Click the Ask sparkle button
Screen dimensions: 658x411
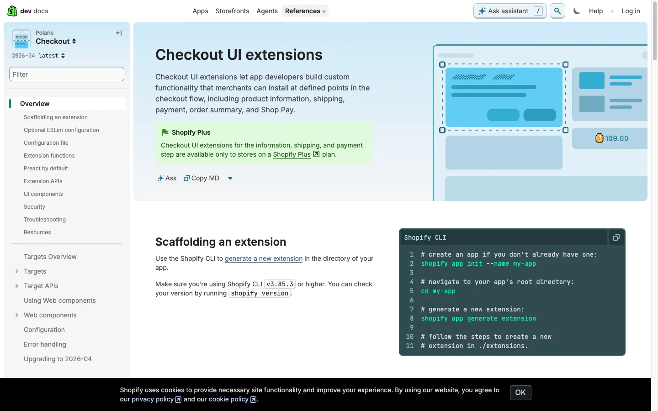click(167, 178)
